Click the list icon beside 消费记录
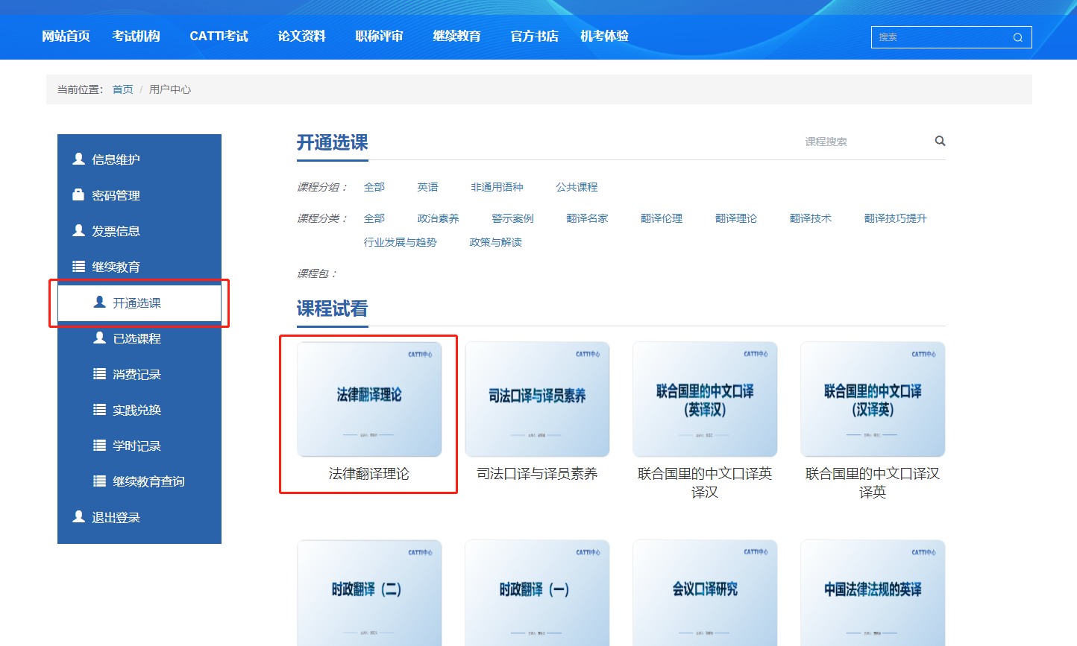This screenshot has height=646, width=1077. [x=99, y=374]
